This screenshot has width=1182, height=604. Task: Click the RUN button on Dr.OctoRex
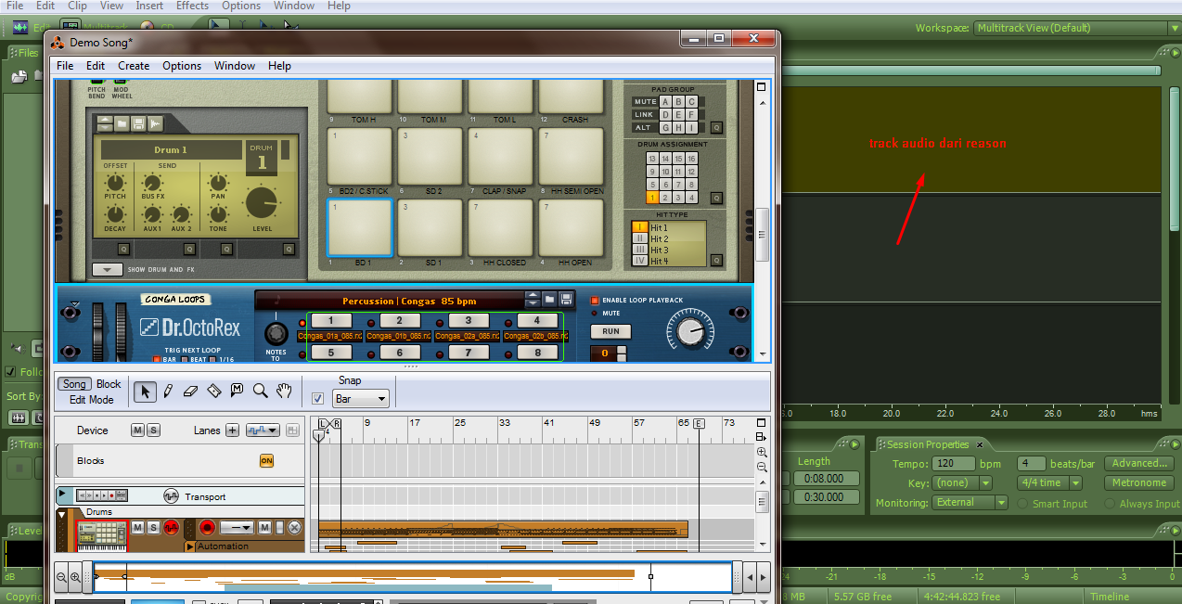[x=610, y=331]
